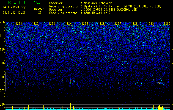Click the 'Receiving Location' label
The width and height of the screenshot is (173, 110).
click(x=64, y=6)
